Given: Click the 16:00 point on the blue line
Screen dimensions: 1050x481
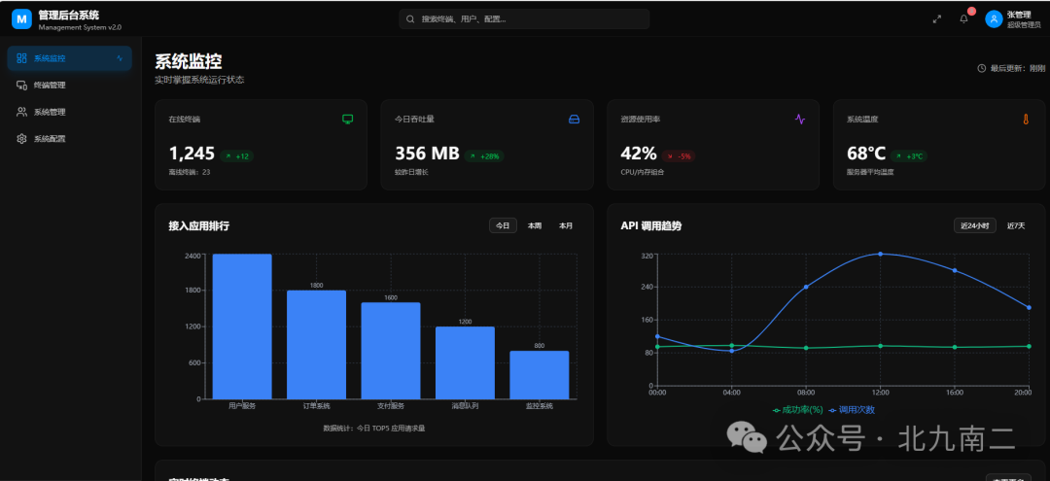Looking at the screenshot, I should (955, 270).
